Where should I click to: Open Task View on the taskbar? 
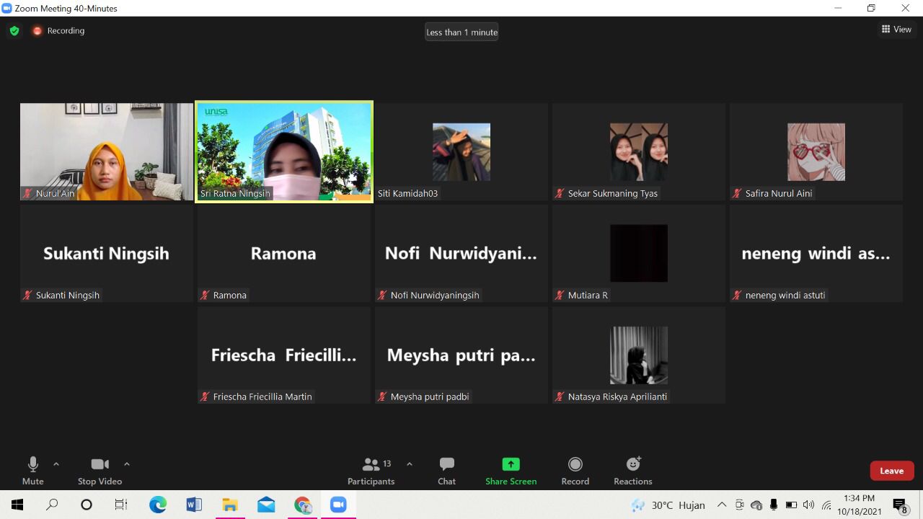(121, 505)
